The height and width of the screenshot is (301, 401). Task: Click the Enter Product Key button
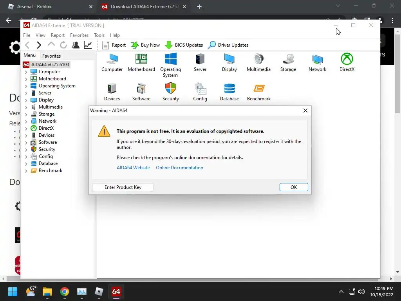click(123, 187)
